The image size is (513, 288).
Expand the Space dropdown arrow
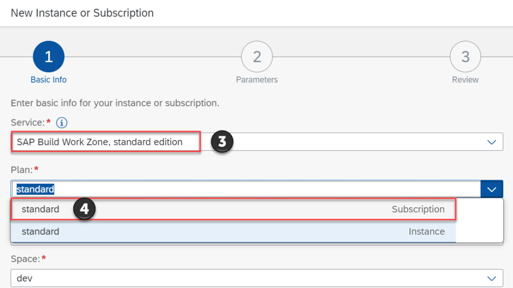pyautogui.click(x=492, y=278)
